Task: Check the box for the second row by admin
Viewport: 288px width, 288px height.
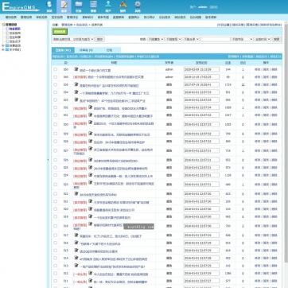Action: [55, 77]
